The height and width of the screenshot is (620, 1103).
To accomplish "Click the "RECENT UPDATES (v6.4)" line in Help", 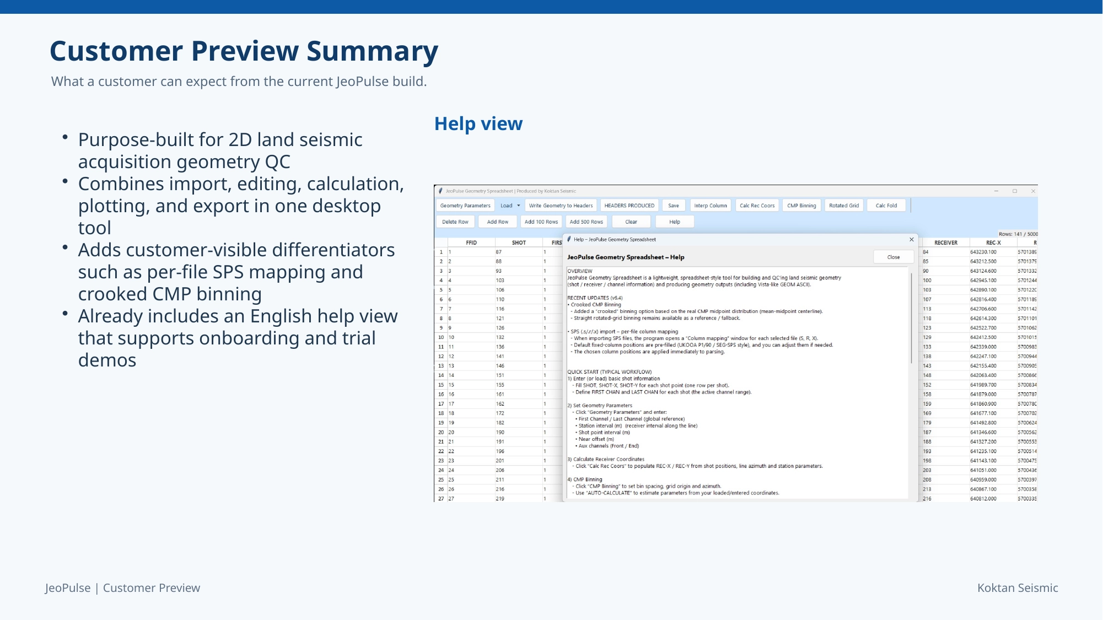I will pyautogui.click(x=595, y=298).
